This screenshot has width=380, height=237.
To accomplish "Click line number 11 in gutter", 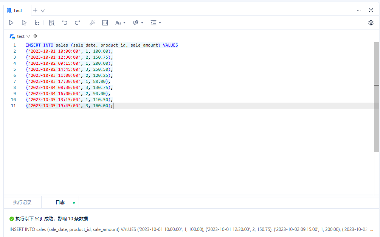I will 13,106.
